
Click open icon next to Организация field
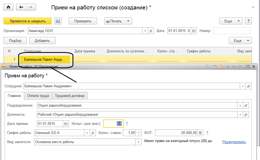pyautogui.click(x=151, y=31)
